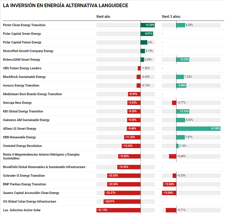Click the -16.32% yearly bar for Brookfield
Image resolution: width=225 pixels, height=216 pixels.
coord(129,167)
